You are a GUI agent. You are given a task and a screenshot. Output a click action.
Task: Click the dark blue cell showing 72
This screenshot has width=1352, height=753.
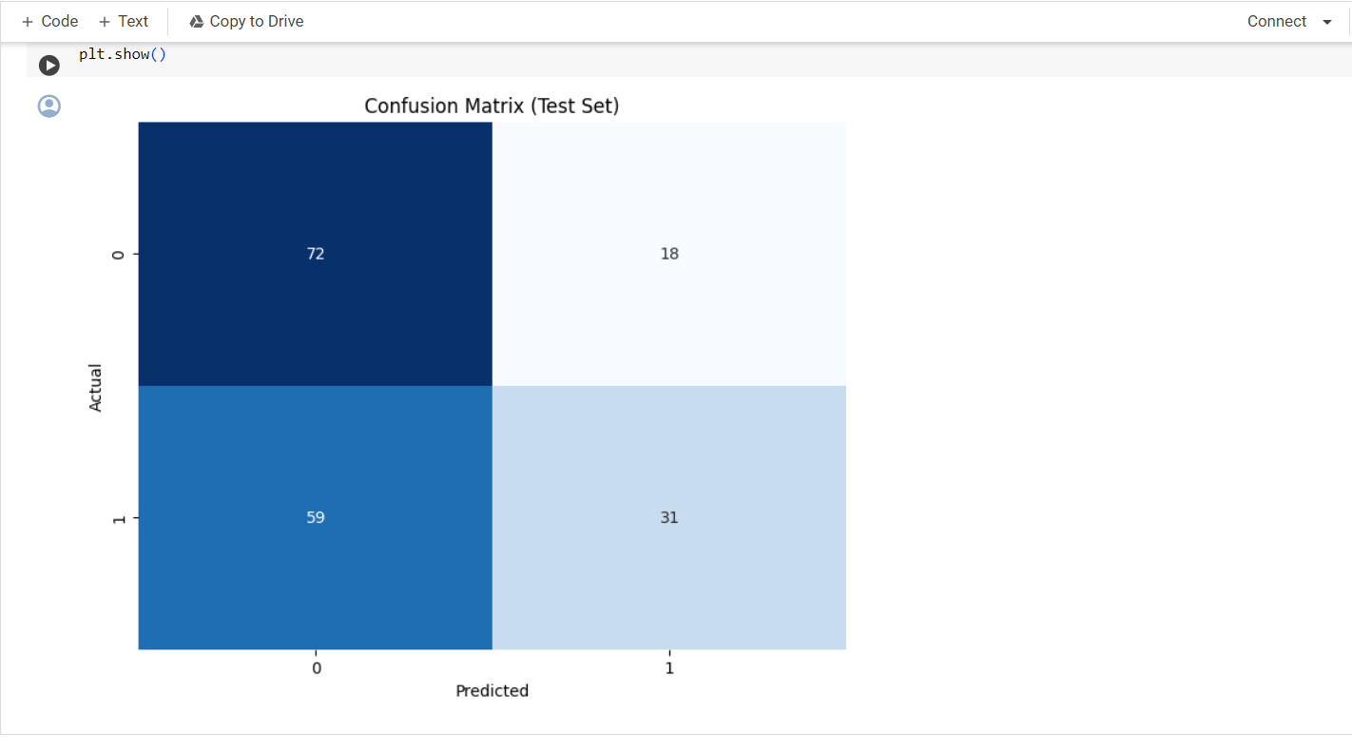point(316,254)
